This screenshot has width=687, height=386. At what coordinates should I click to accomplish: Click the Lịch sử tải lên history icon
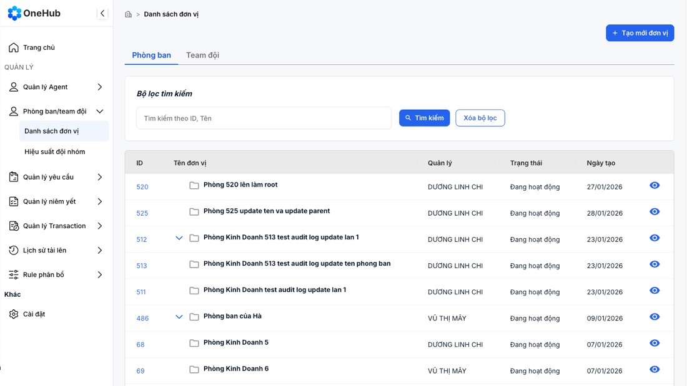(x=14, y=250)
